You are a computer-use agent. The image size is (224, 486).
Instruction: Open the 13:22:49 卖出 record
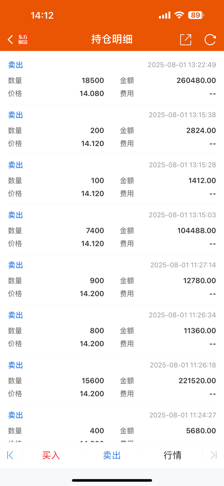112,79
